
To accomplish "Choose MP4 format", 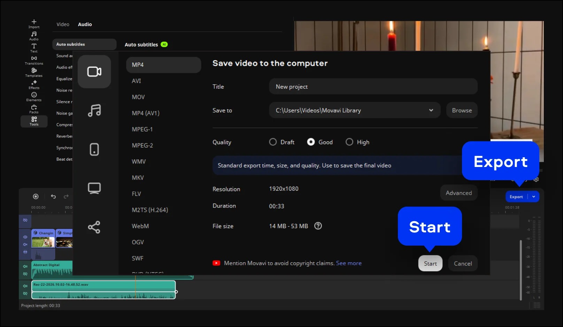I will pos(163,65).
